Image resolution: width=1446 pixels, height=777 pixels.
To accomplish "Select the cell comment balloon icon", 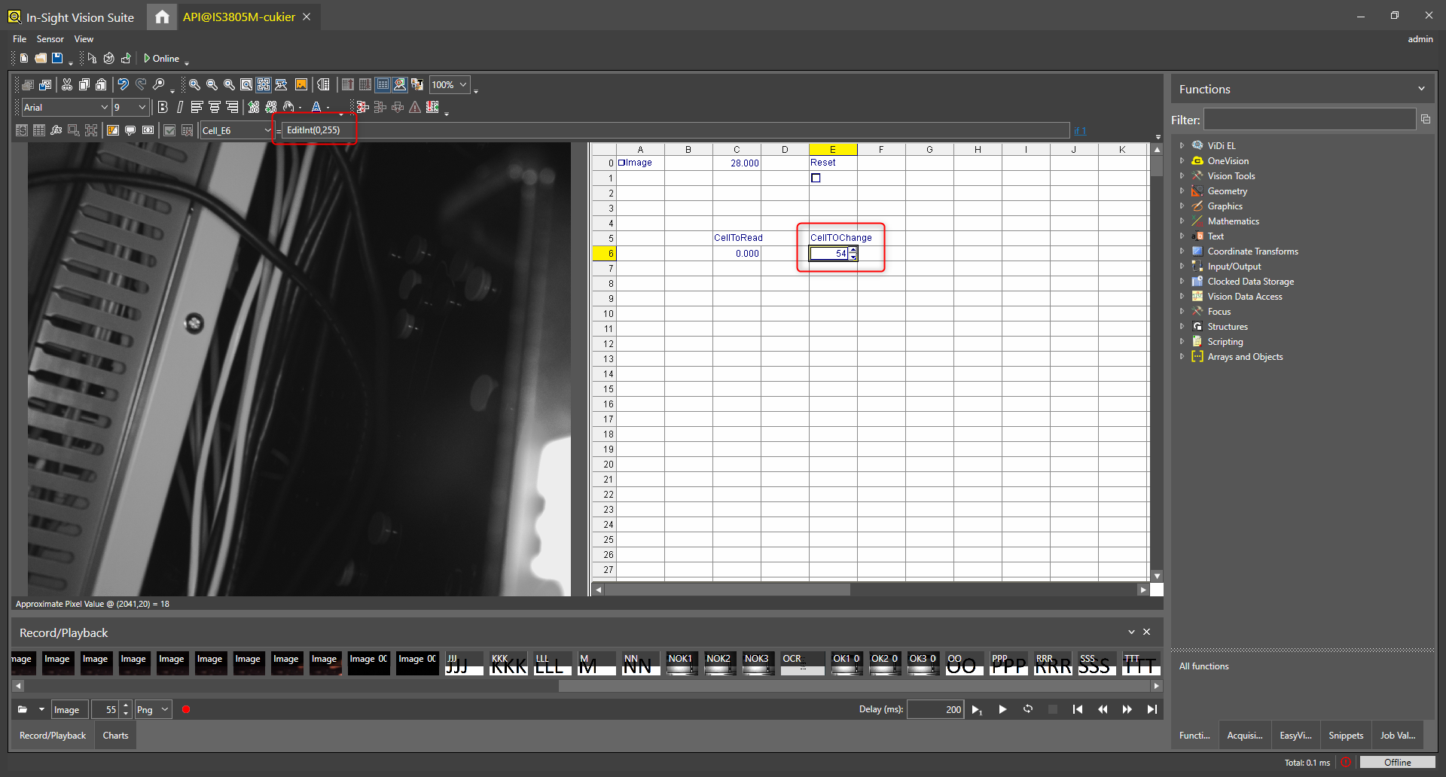I will coord(130,130).
